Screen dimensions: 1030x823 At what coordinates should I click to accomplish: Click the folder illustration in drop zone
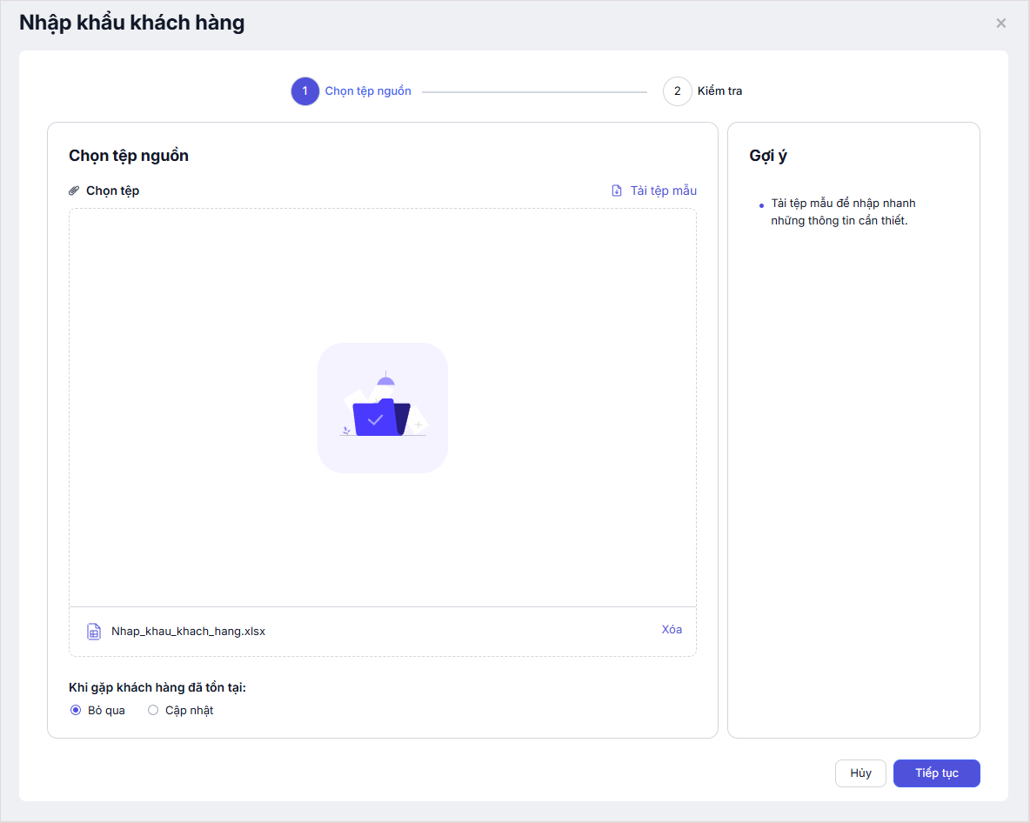[383, 408]
